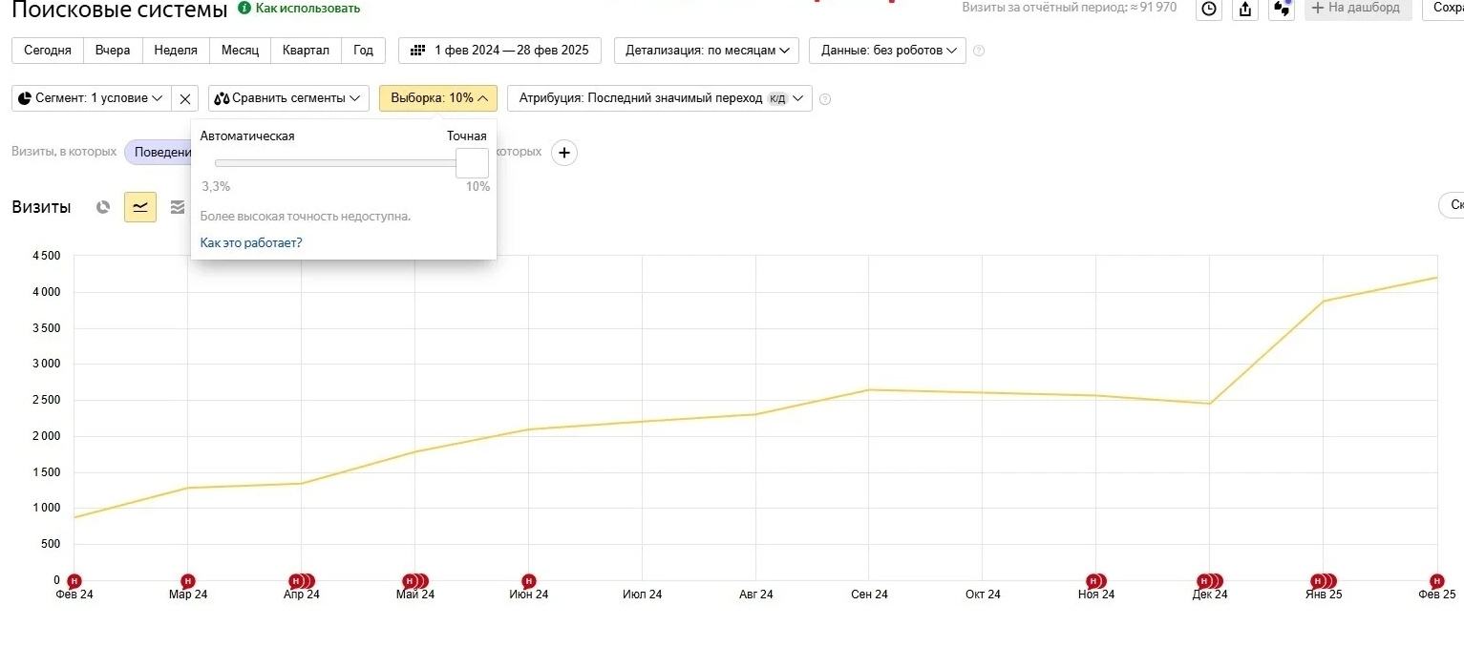
Task: Click the annotation marker at Фев 25
Action: 1436,581
